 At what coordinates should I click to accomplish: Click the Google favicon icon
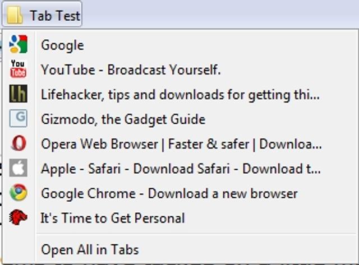click(18, 45)
